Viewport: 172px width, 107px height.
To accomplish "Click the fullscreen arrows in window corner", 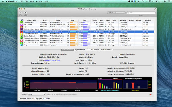I will click(155, 9).
